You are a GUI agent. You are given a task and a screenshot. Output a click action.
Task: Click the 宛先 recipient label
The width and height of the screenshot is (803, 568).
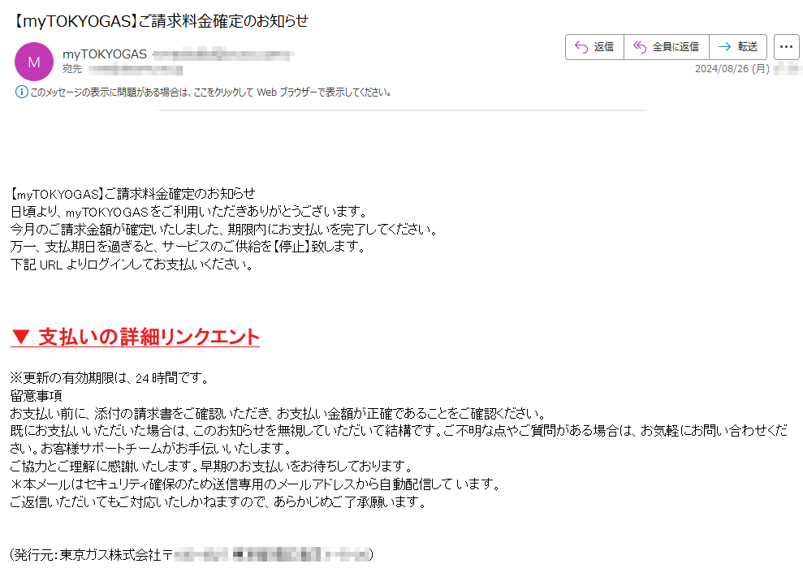pyautogui.click(x=72, y=69)
